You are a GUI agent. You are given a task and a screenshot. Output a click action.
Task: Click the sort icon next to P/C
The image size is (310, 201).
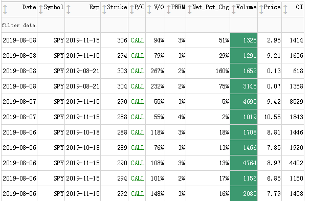click(131, 9)
